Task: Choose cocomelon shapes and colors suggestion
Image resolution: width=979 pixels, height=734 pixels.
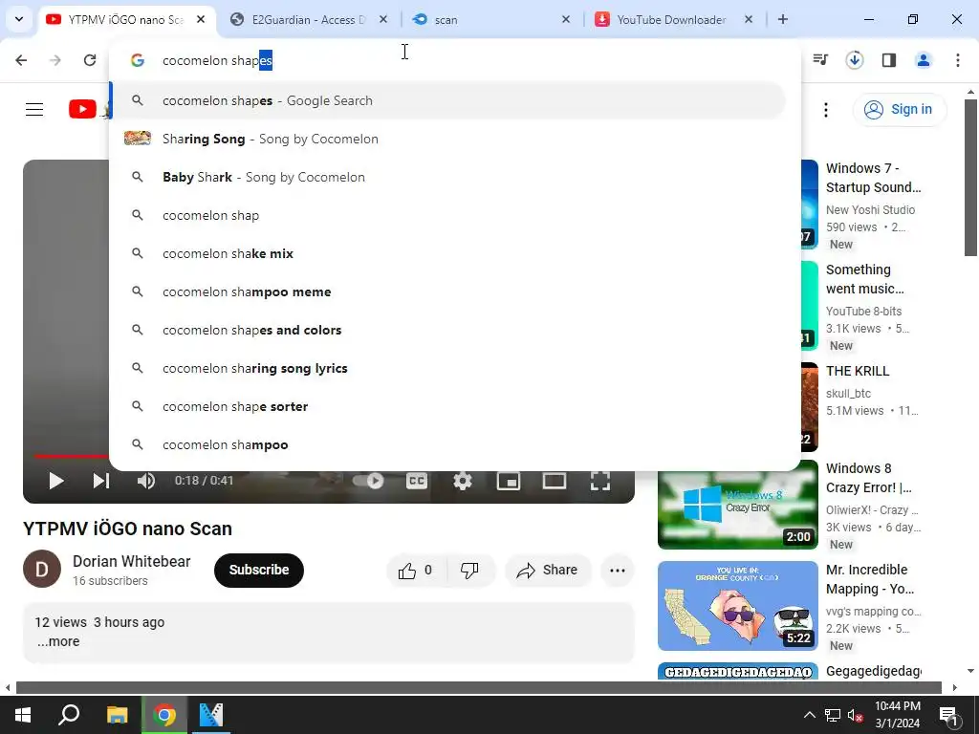Action: point(448,330)
